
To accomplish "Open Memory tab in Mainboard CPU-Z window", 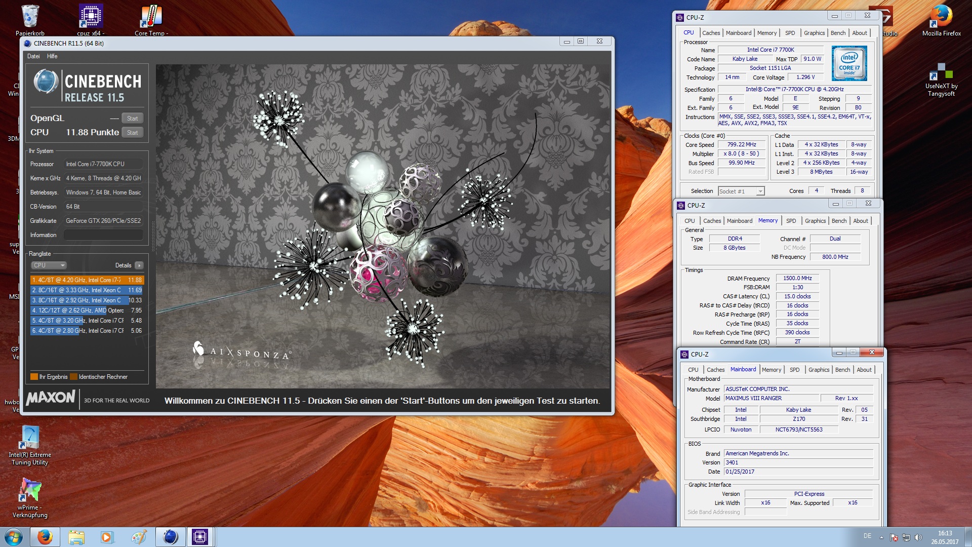I will (771, 370).
